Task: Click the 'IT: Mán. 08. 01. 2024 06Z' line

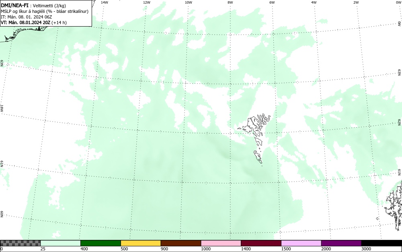Action: [27, 17]
